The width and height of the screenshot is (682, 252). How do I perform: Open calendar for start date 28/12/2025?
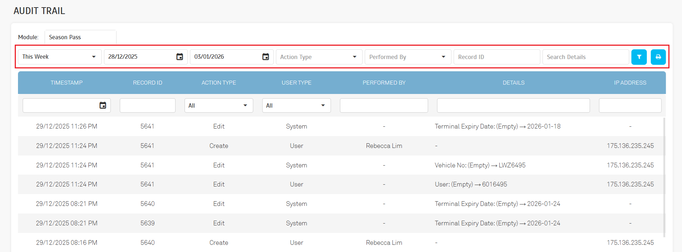click(179, 57)
